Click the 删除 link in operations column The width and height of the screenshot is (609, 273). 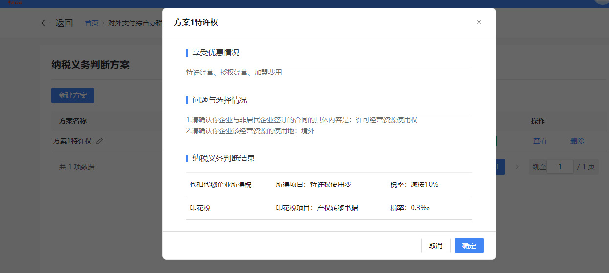click(x=577, y=141)
